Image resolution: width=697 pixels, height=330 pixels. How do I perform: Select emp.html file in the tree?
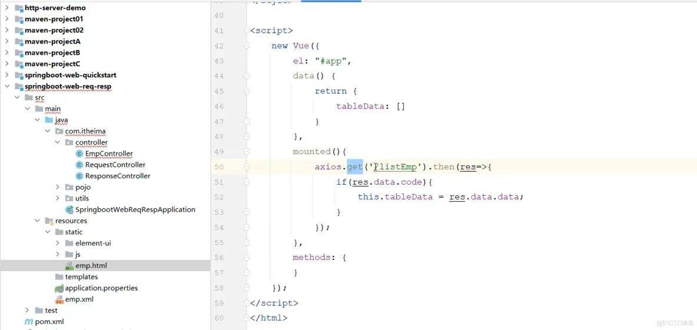(x=91, y=266)
